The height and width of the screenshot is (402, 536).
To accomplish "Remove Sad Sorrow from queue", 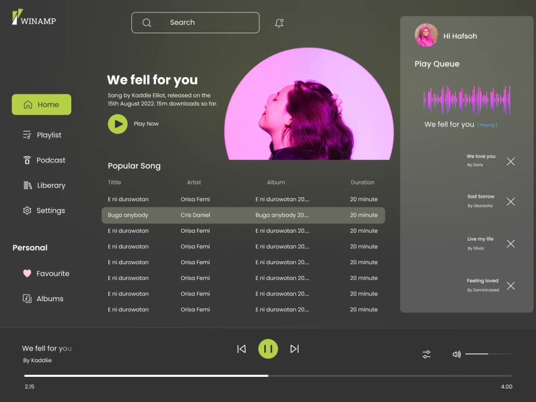I will [x=511, y=202].
